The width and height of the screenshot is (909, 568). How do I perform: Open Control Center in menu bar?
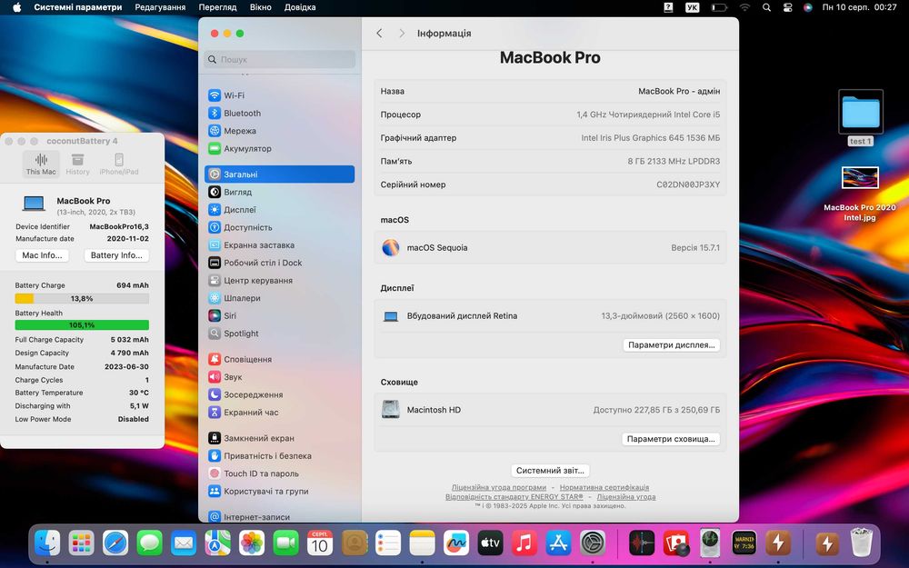(x=787, y=7)
